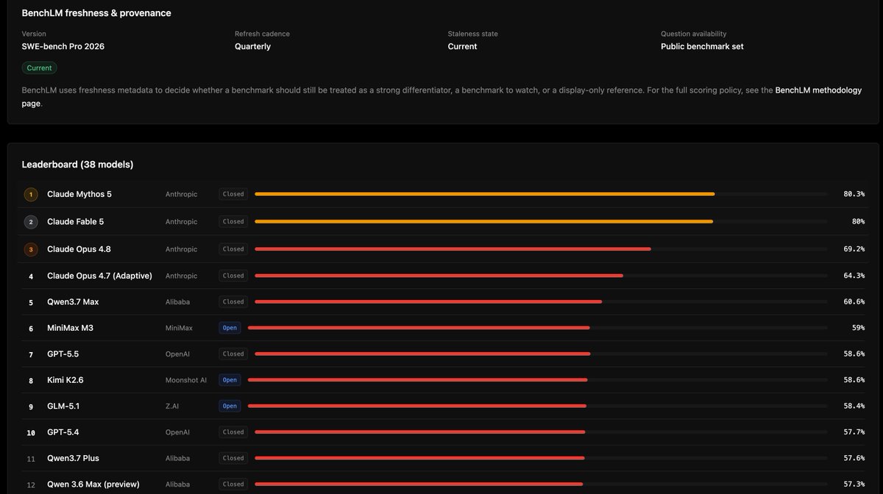Viewport: 883px width, 494px height.
Task: Click the Closed badge for GPT-5.5
Action: 233,354
